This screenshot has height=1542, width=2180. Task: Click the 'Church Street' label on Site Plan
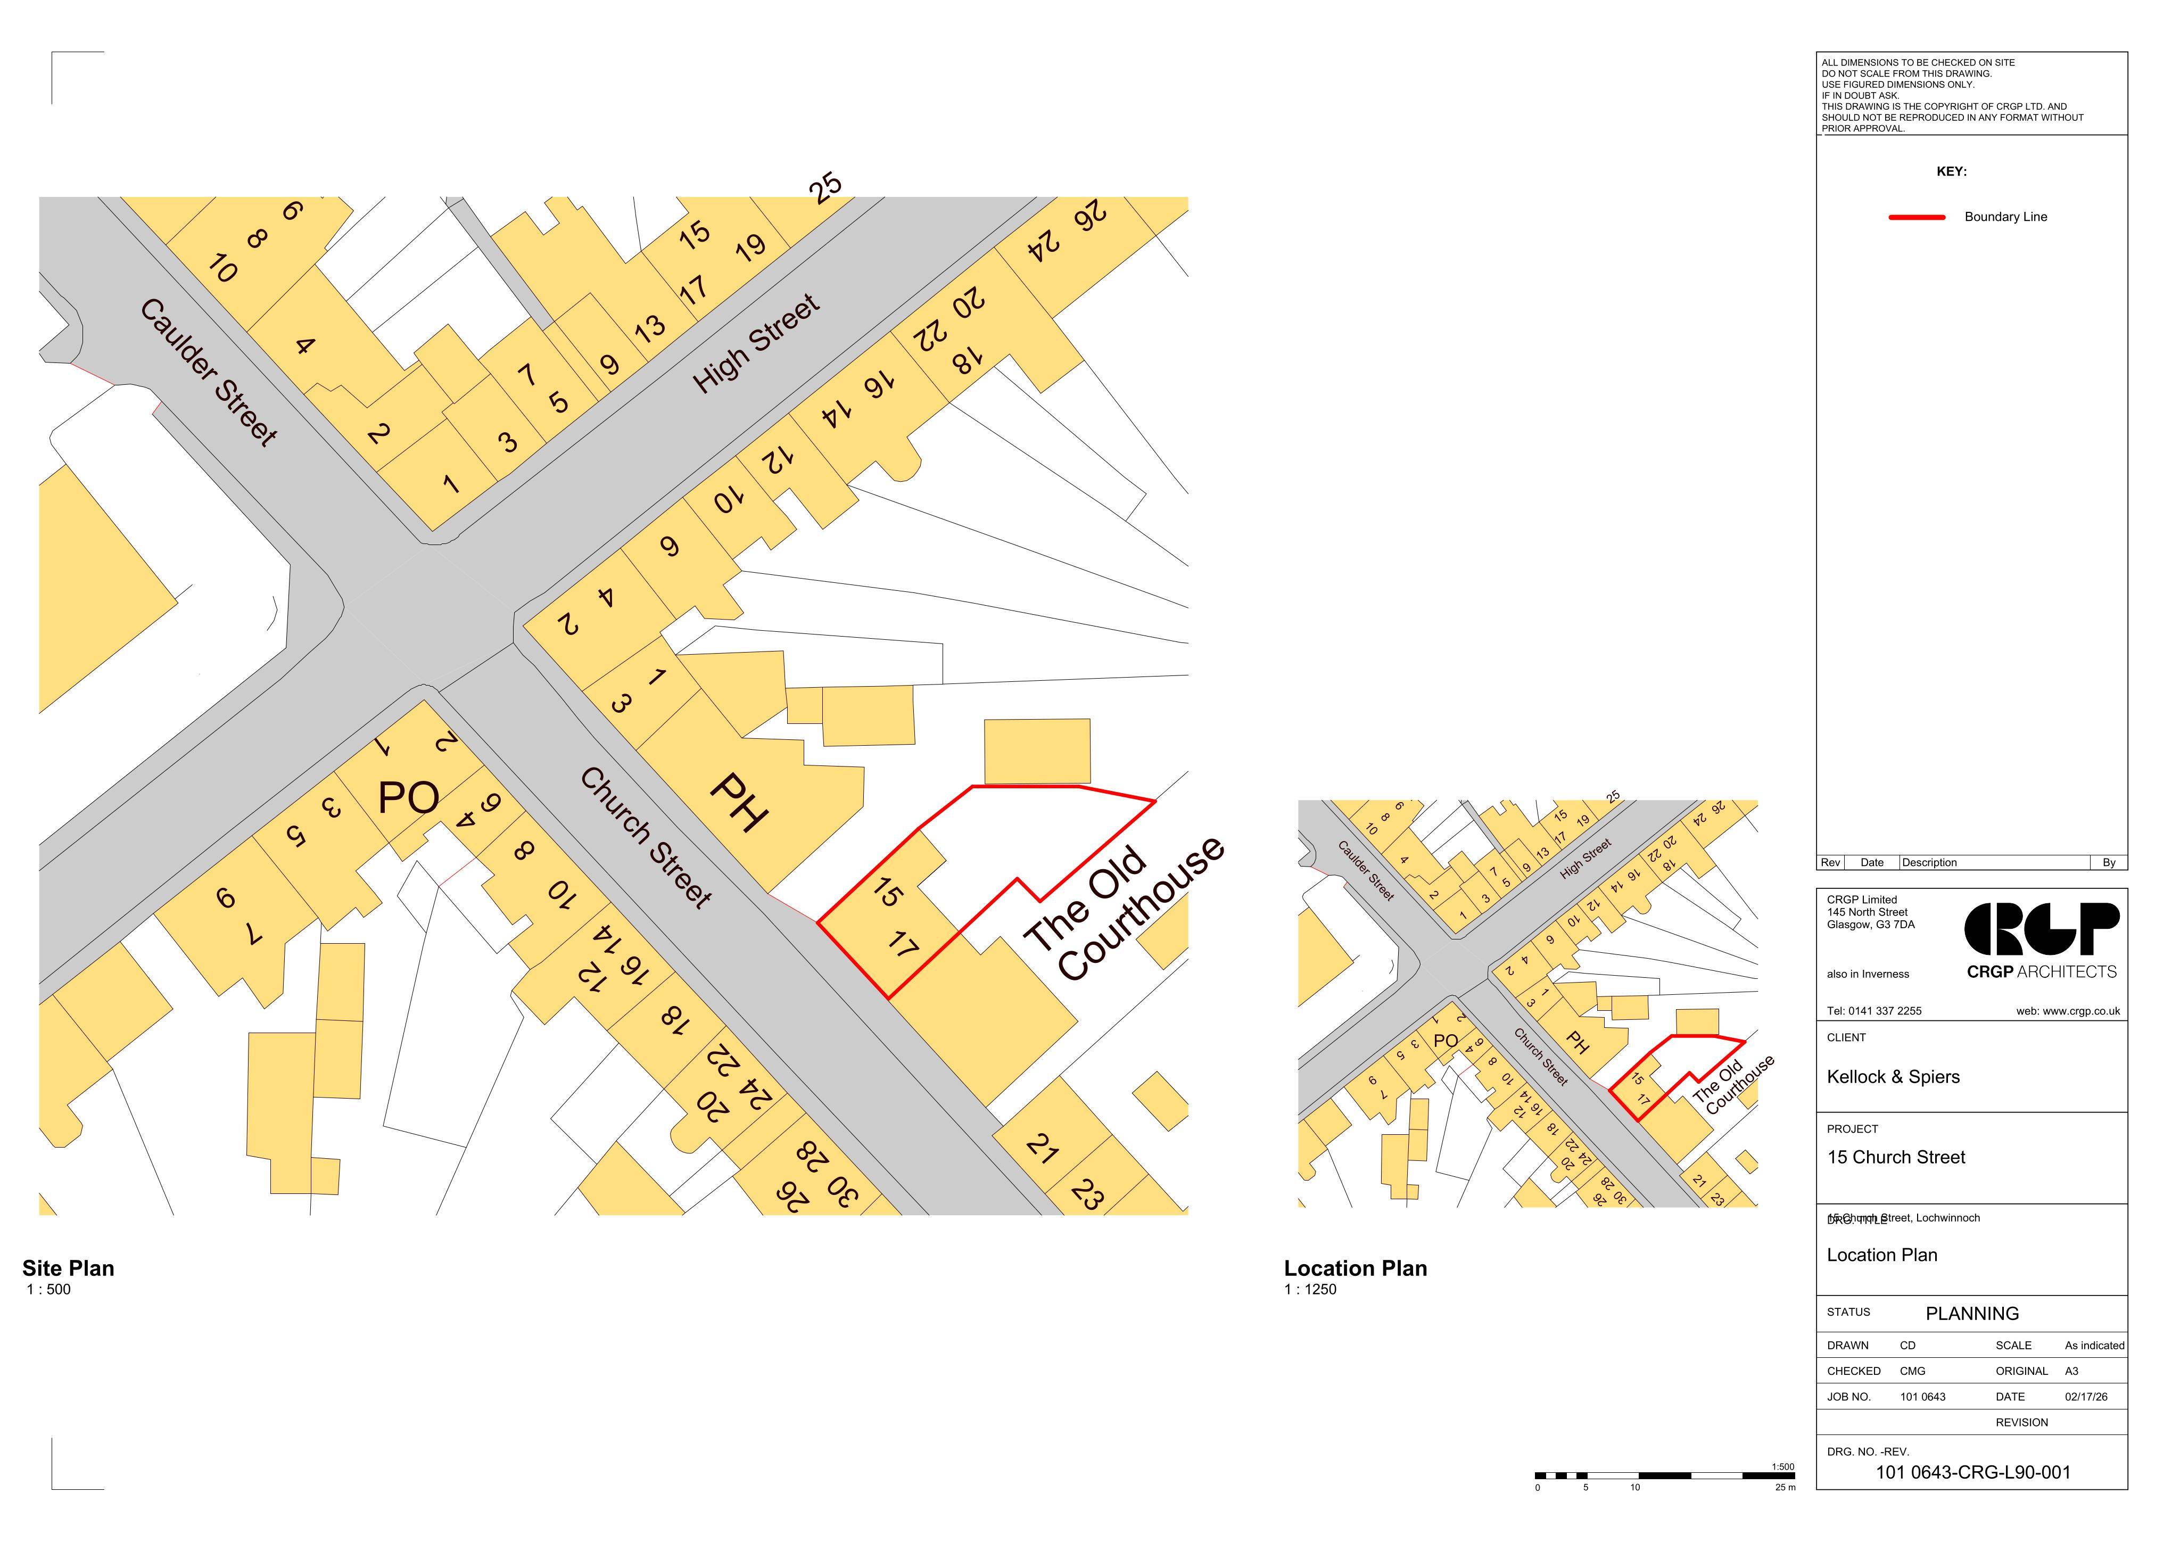(646, 837)
